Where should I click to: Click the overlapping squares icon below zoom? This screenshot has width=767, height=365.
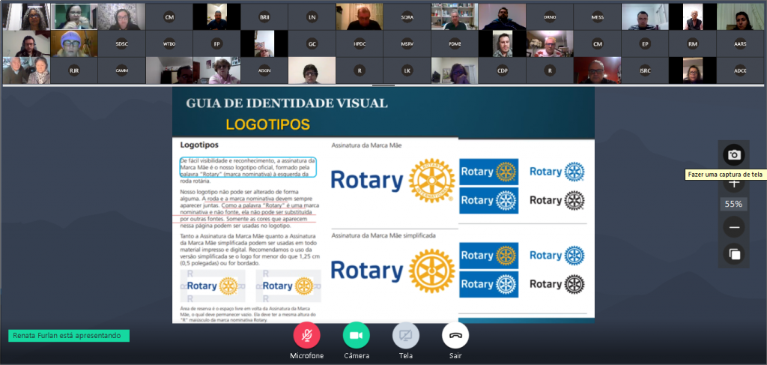click(x=734, y=254)
